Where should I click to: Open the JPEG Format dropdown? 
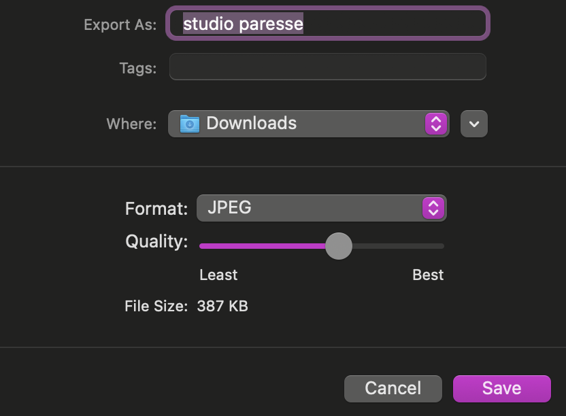coord(320,208)
